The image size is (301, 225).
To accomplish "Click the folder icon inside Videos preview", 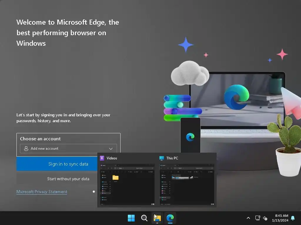I will [115, 178].
